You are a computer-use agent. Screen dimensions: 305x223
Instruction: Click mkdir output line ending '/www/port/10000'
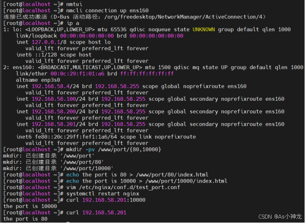click(x=58, y=168)
